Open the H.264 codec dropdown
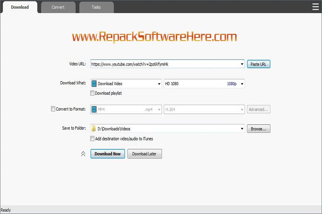This screenshot has height=214, width=322. click(x=204, y=109)
